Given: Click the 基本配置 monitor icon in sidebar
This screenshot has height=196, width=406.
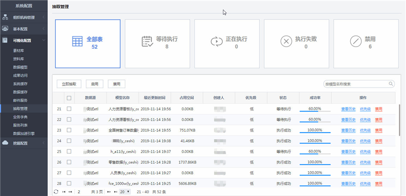Looking at the screenshot, I should 5,29.
